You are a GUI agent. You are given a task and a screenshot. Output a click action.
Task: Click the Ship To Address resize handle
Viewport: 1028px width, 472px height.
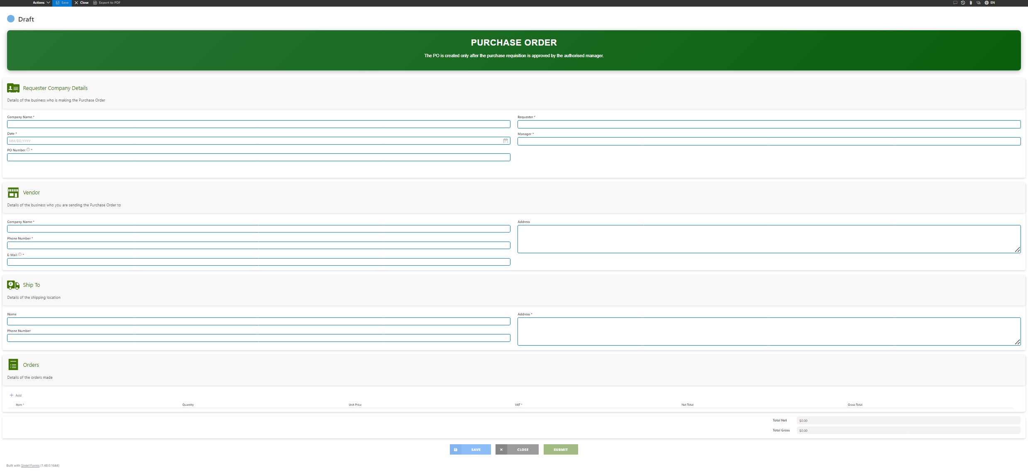1018,342
